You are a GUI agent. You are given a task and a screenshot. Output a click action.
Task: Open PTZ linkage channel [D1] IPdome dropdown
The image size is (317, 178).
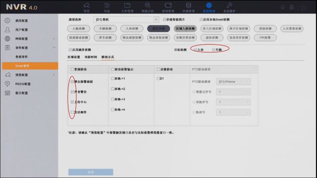pos(233,82)
